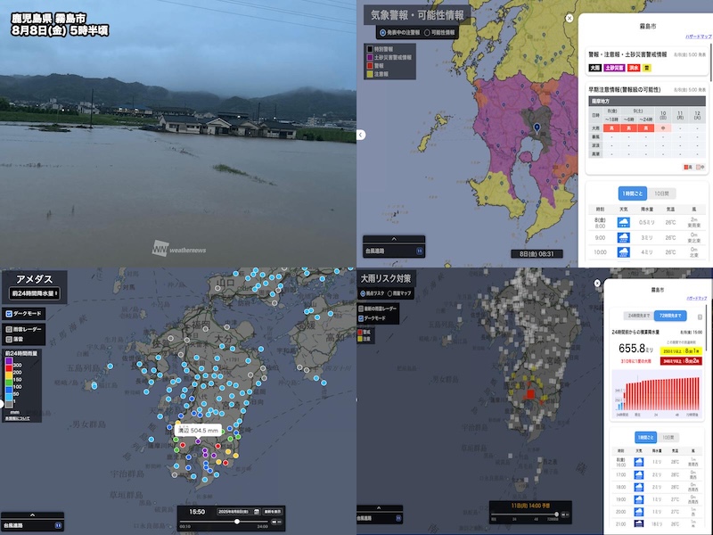The image size is (713, 535).
Task: Click the red warning square on risk map
Action: tap(529, 392)
